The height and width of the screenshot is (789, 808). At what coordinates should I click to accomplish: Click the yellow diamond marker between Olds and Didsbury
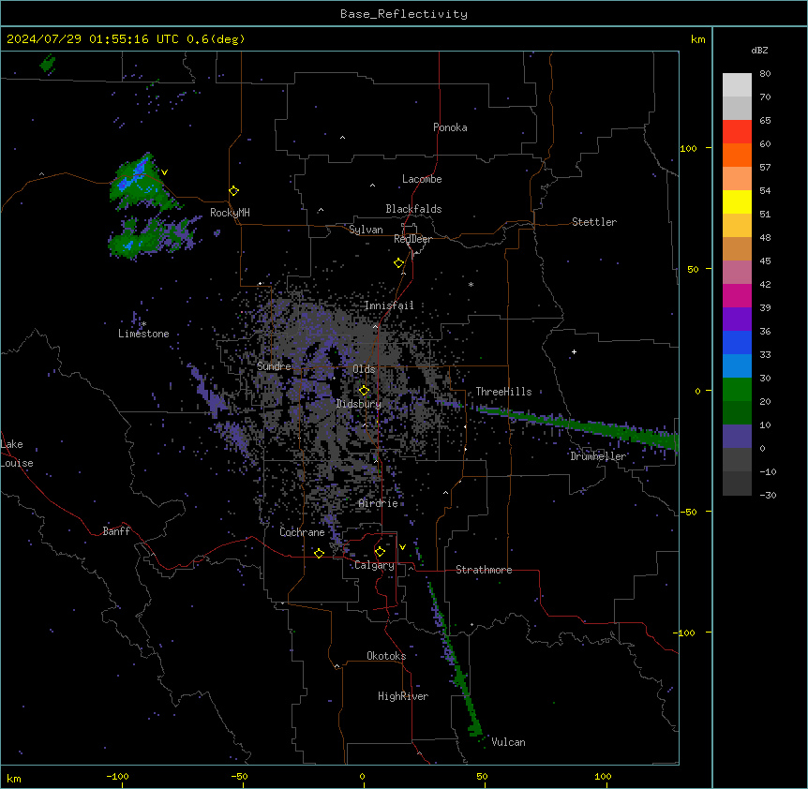(364, 391)
